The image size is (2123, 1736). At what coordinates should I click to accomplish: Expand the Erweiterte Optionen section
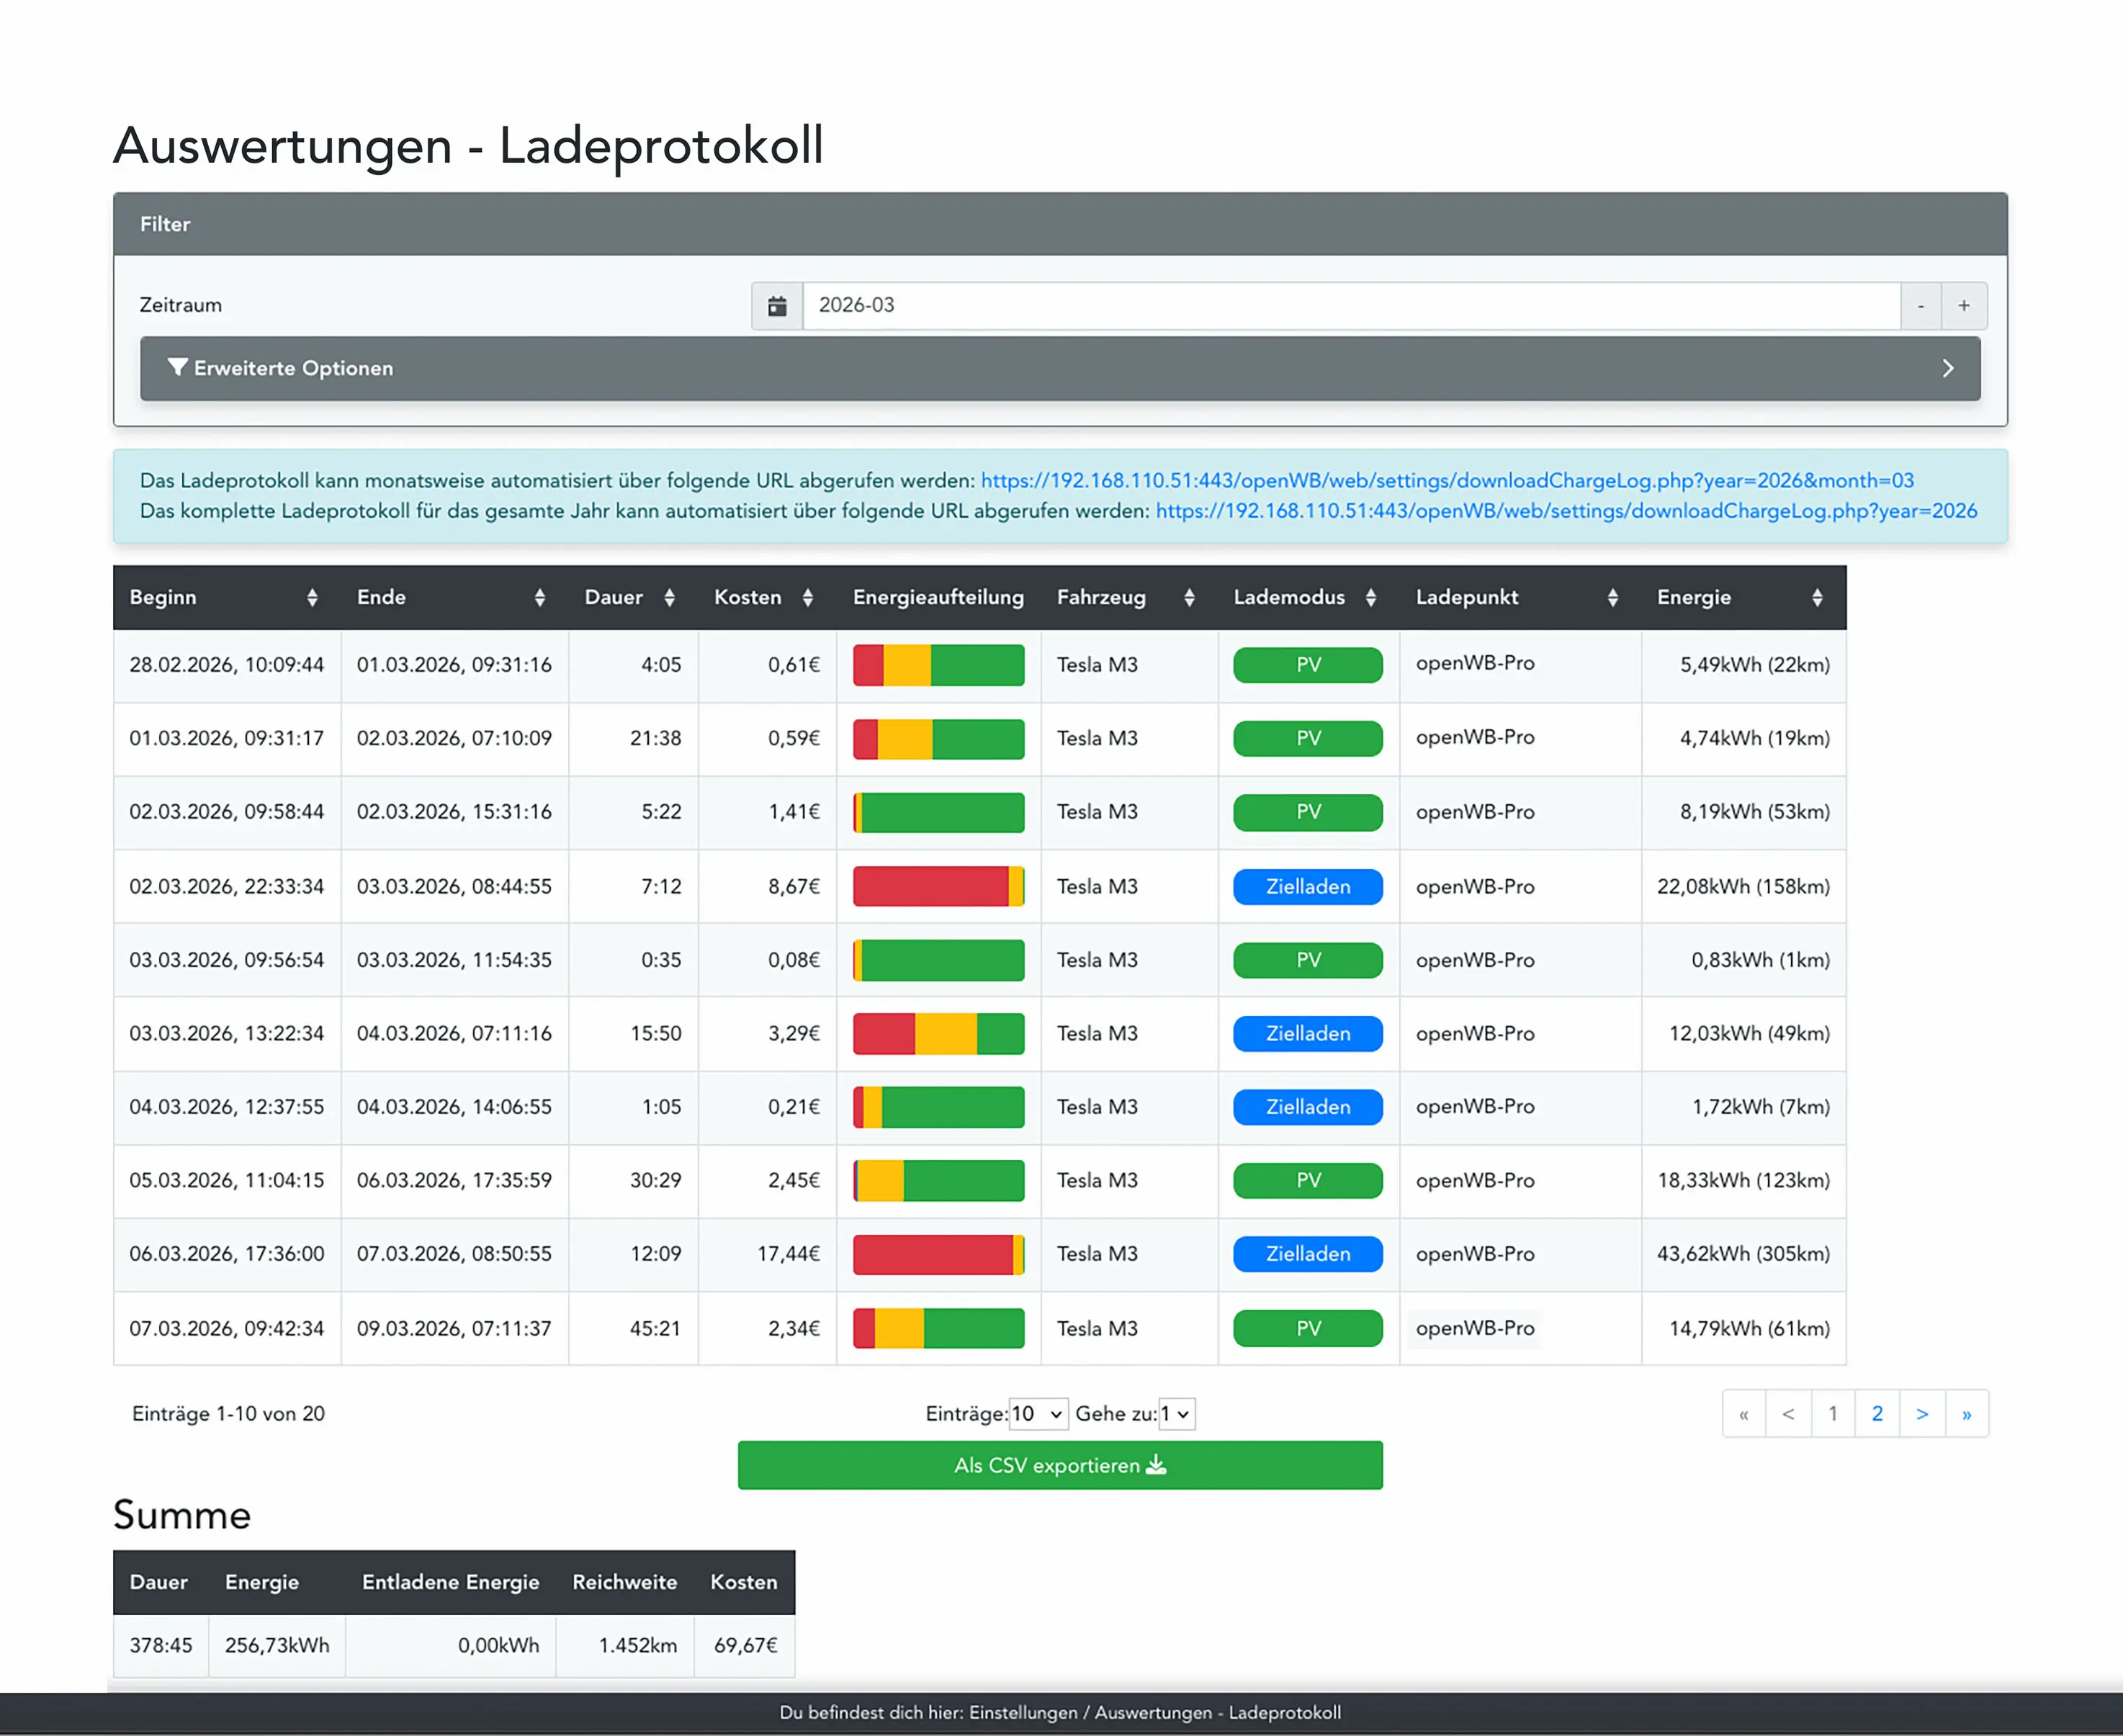click(x=1059, y=368)
